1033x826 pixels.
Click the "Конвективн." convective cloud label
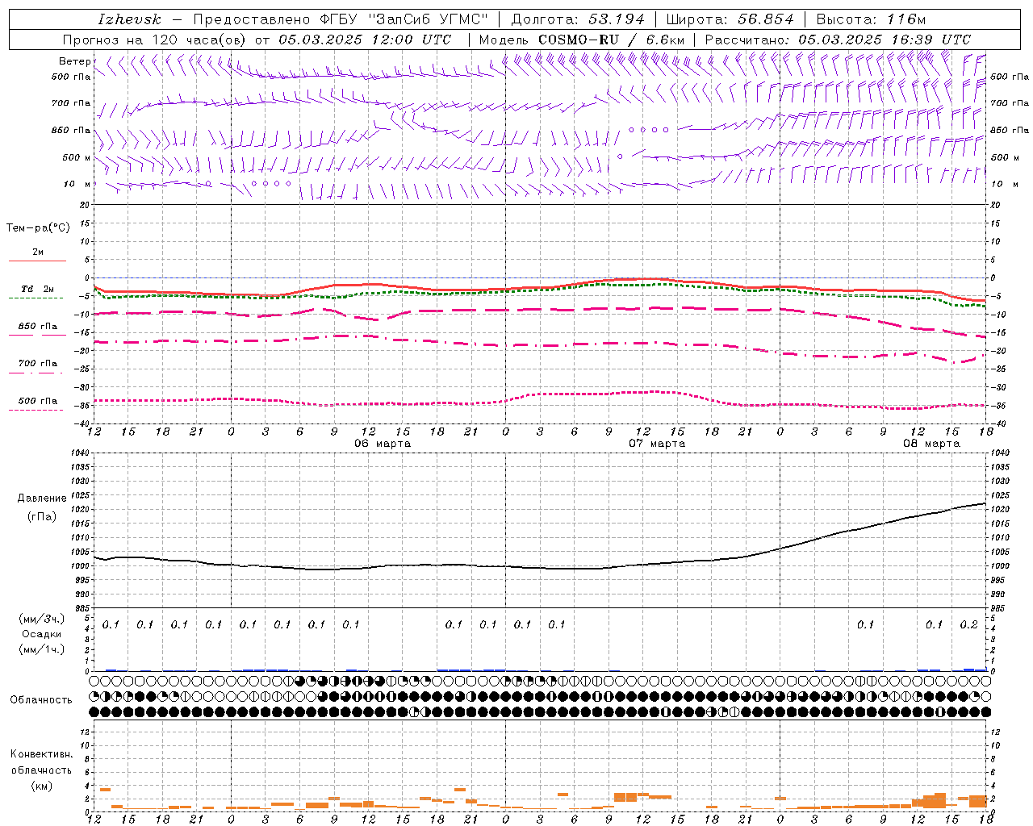pyautogui.click(x=41, y=754)
